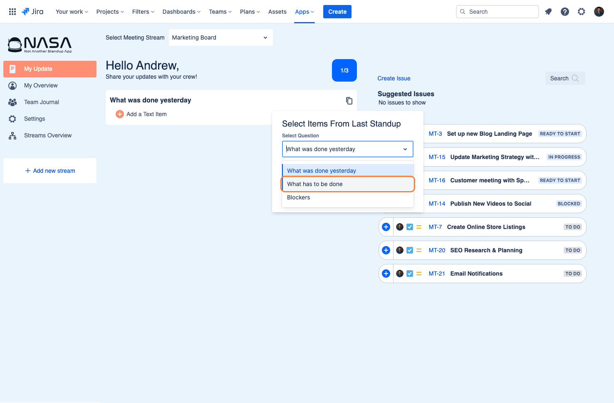Open Jira settings gear icon
614x403 pixels.
click(x=582, y=12)
